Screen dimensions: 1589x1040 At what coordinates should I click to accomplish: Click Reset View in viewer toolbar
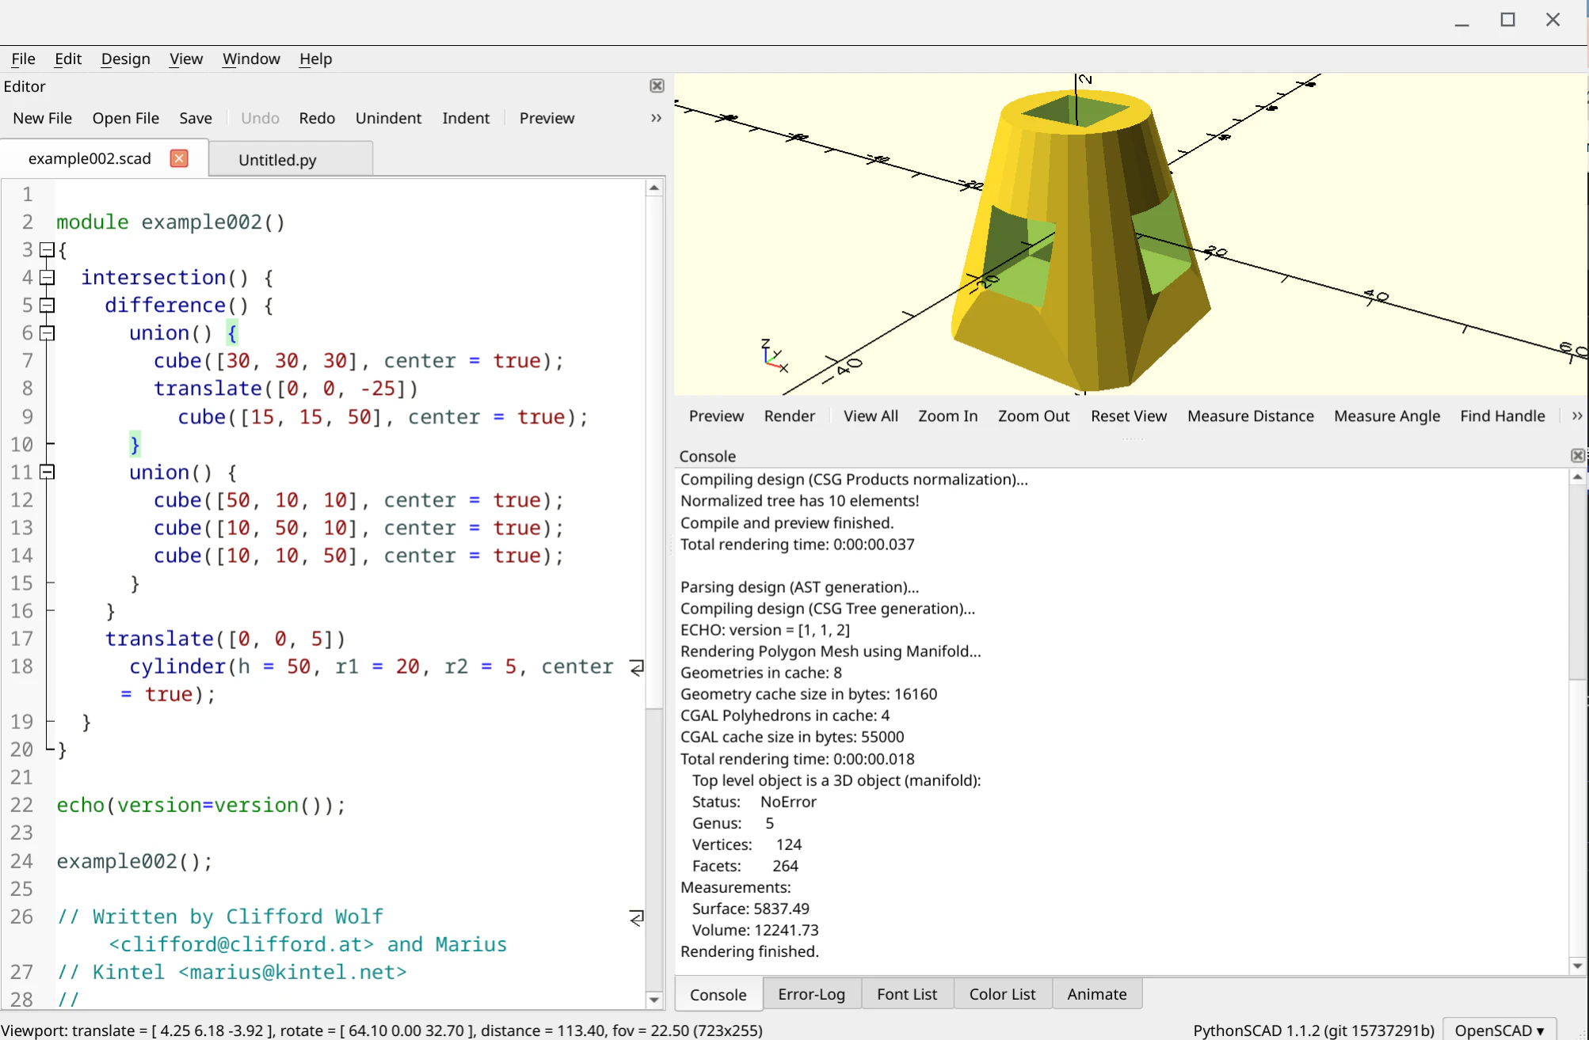[x=1128, y=416]
